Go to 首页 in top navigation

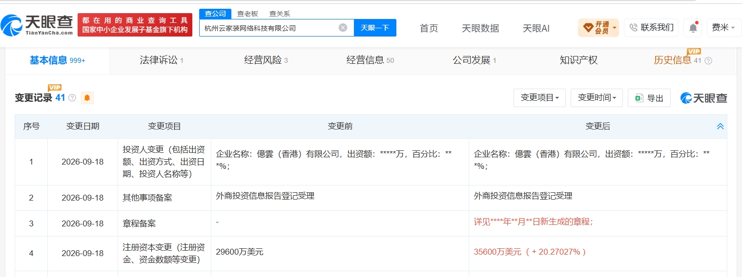pyautogui.click(x=429, y=28)
